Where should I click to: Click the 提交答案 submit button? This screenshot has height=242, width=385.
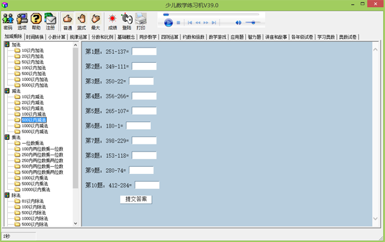136,199
